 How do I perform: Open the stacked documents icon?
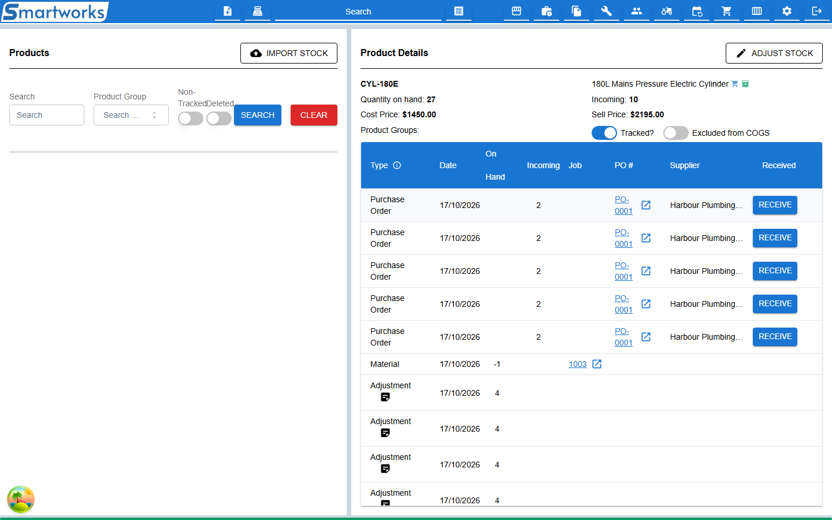pos(577,11)
